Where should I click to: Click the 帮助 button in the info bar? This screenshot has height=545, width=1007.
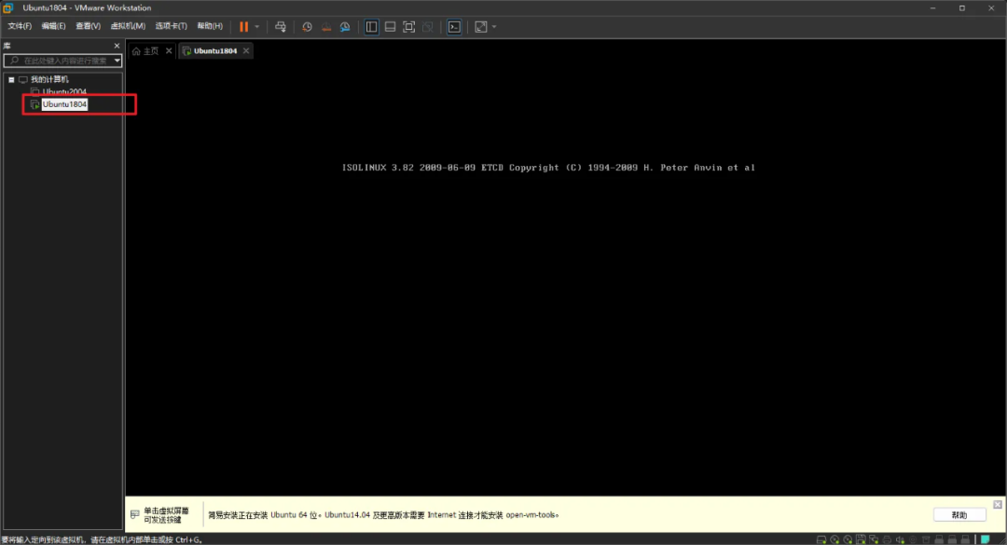(x=959, y=515)
